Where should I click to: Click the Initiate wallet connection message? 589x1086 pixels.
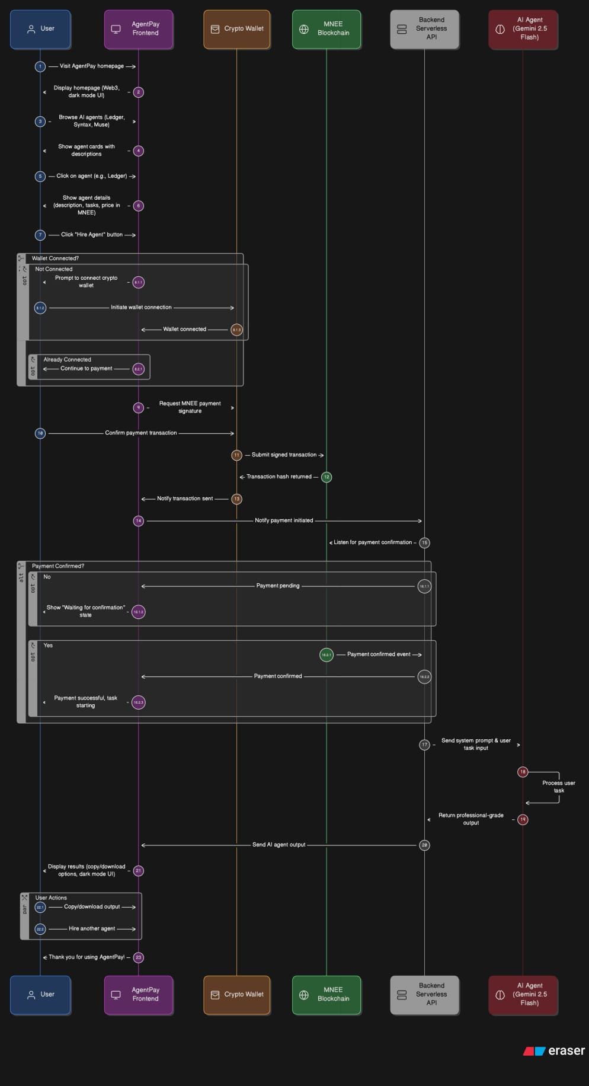(141, 308)
